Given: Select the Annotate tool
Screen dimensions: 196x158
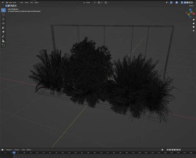Looking at the screenshot, I should tap(3, 36).
